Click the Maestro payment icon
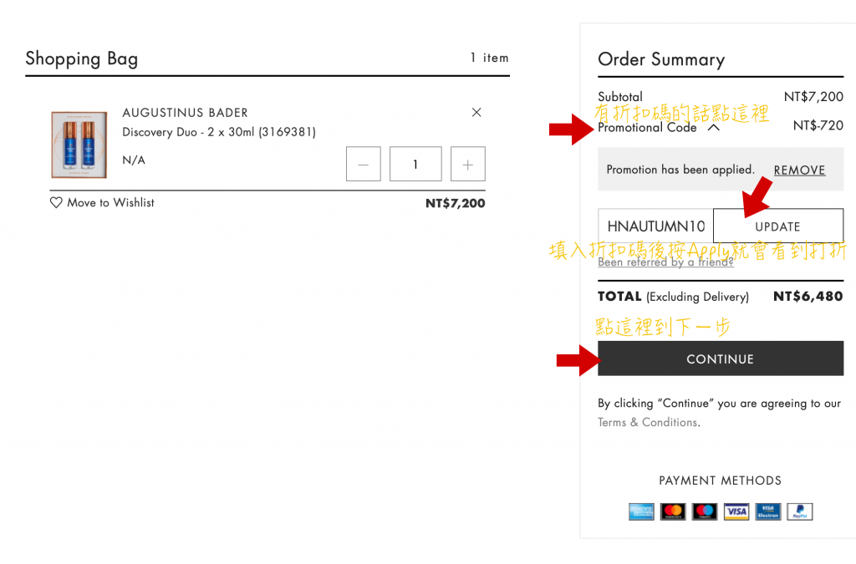The width and height of the screenshot is (856, 564). (x=705, y=511)
